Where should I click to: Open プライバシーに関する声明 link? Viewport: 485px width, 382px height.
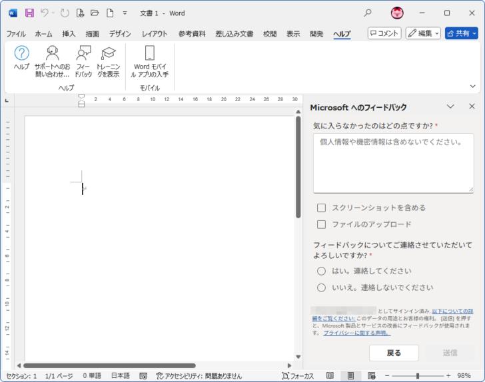[357, 333]
